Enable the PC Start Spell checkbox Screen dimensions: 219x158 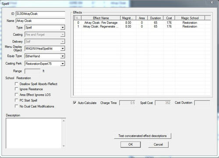pos(16,101)
